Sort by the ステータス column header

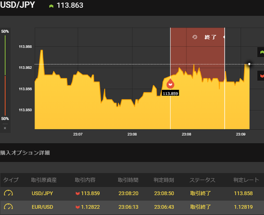(202, 180)
